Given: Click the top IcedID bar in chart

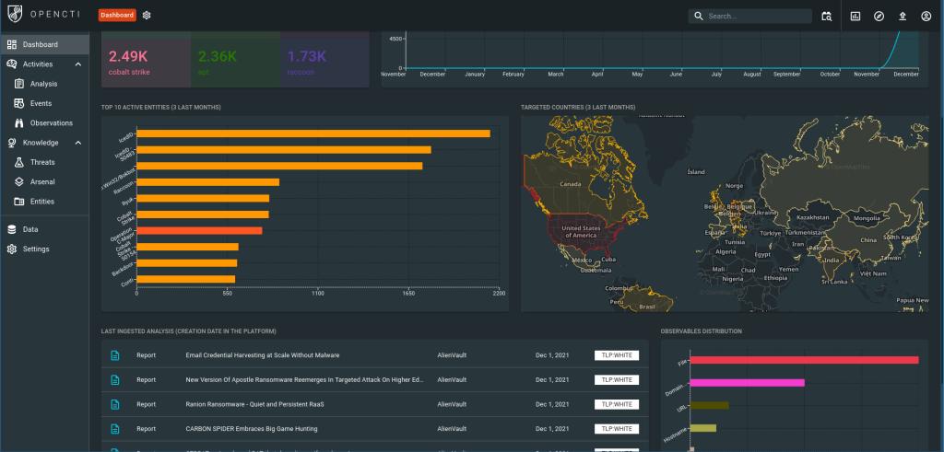Looking at the screenshot, I should point(313,133).
